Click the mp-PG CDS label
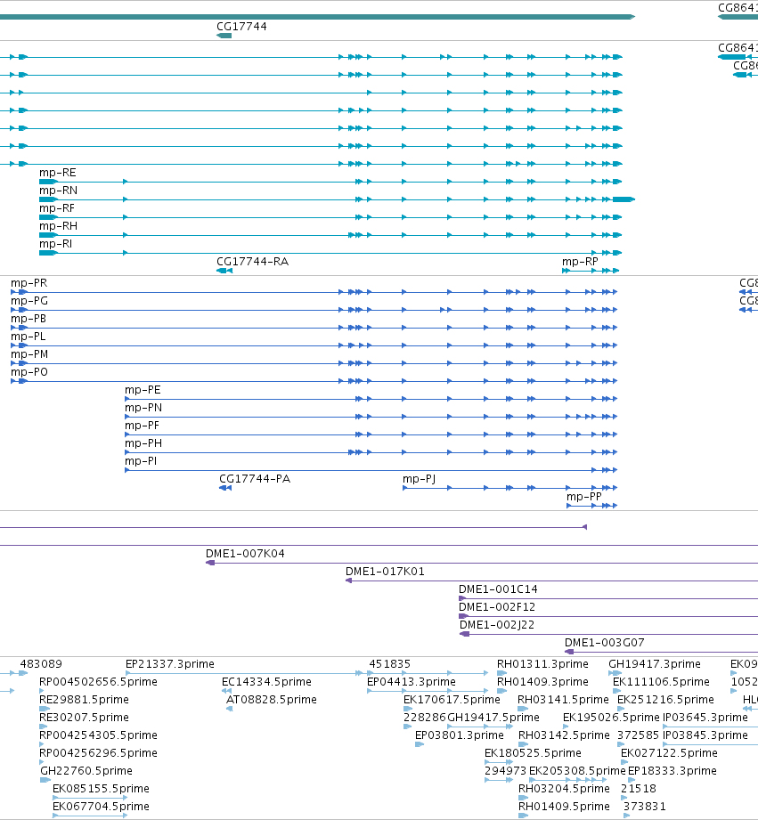This screenshot has width=758, height=820. click(29, 301)
